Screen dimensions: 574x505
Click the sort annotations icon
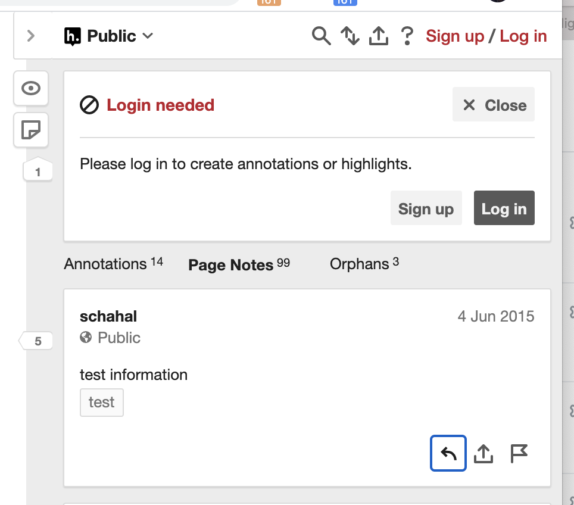coord(350,36)
